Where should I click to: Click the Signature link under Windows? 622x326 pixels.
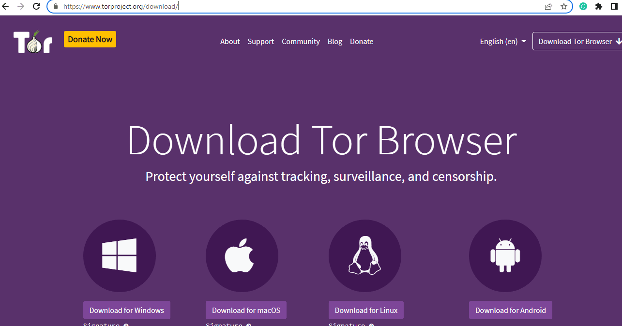pyautogui.click(x=101, y=324)
